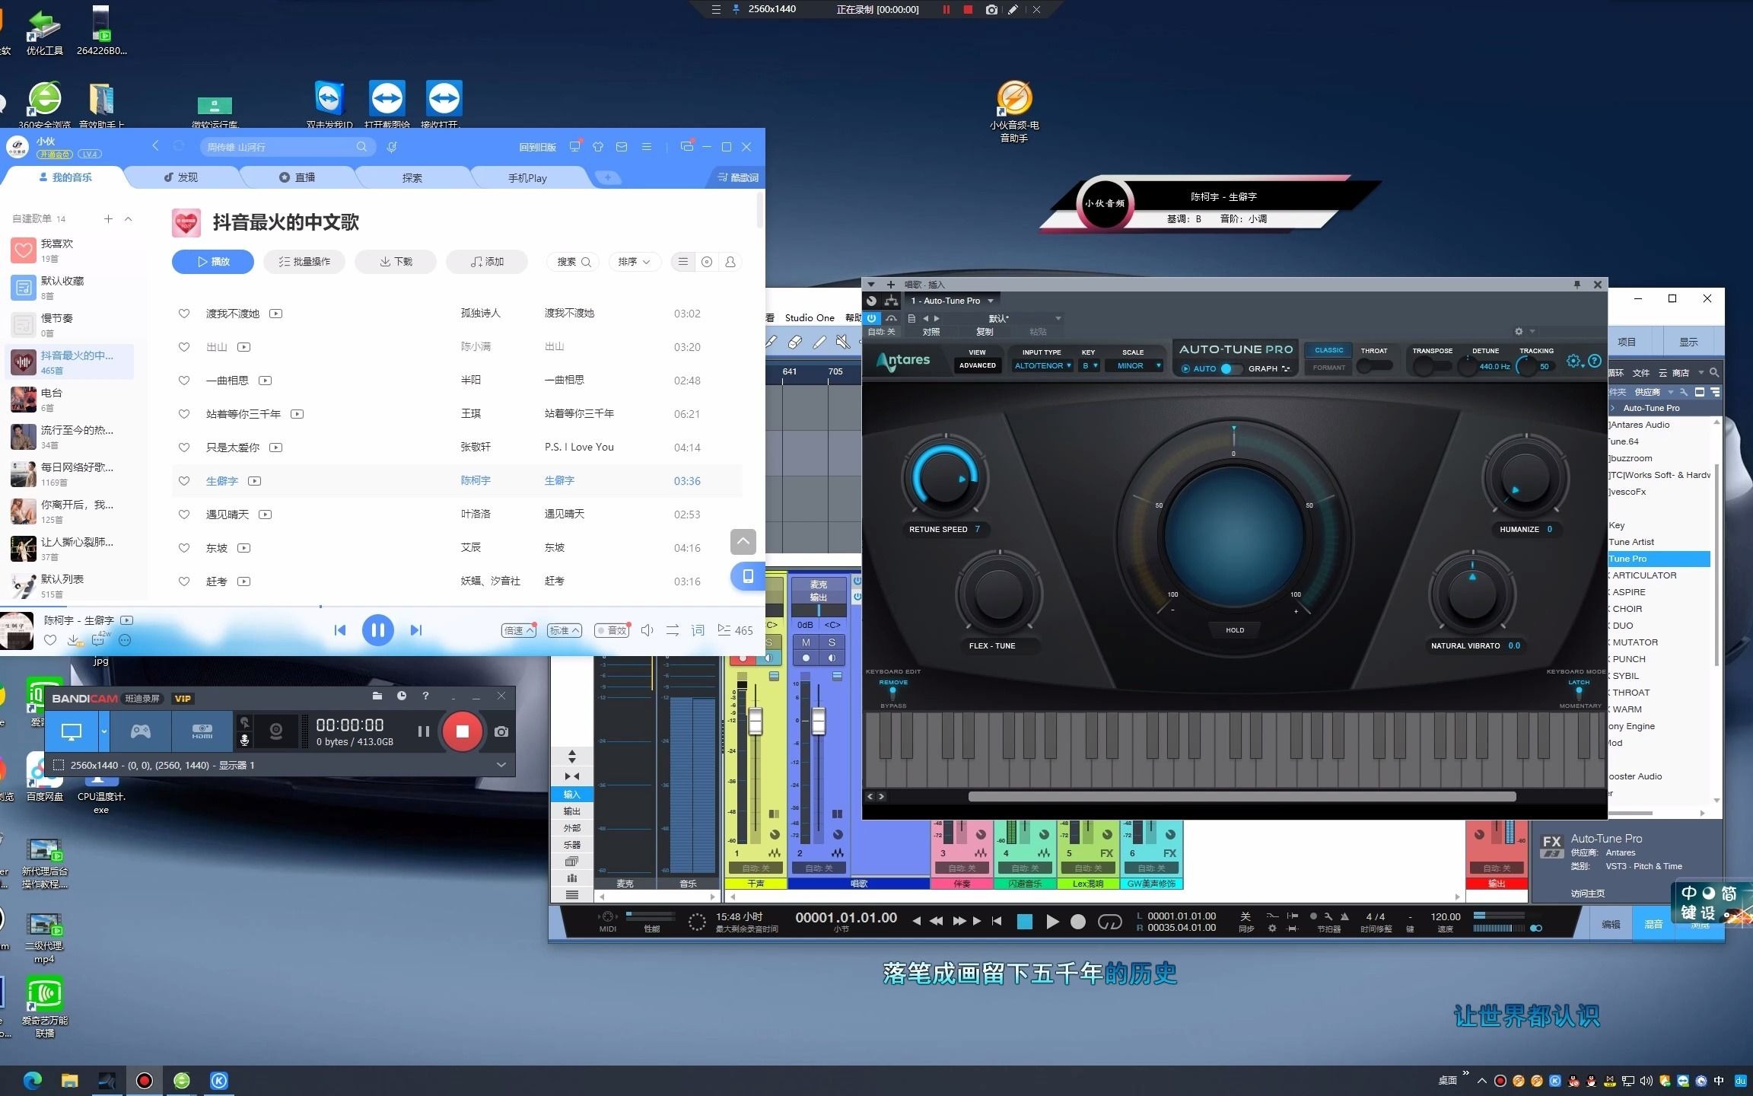Skip to next track in Kugou player
The width and height of the screenshot is (1753, 1096).
tap(415, 630)
